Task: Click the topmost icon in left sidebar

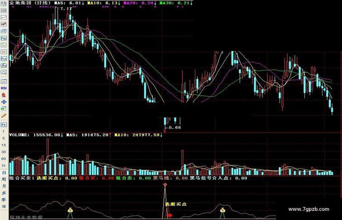Action: tap(4, 4)
